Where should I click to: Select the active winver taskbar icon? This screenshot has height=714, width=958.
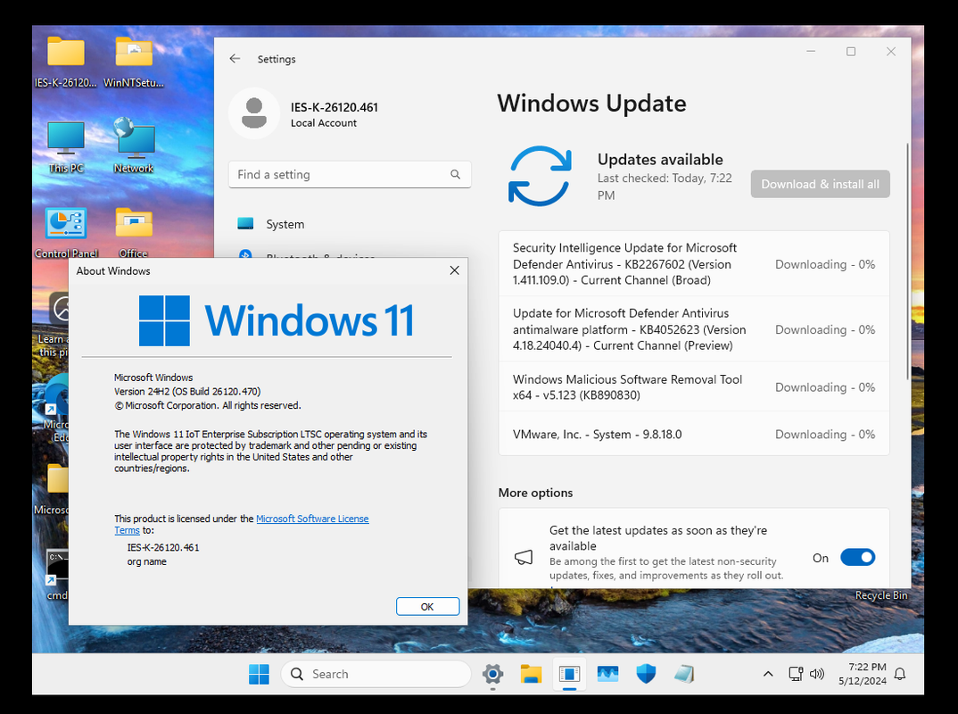(x=569, y=674)
